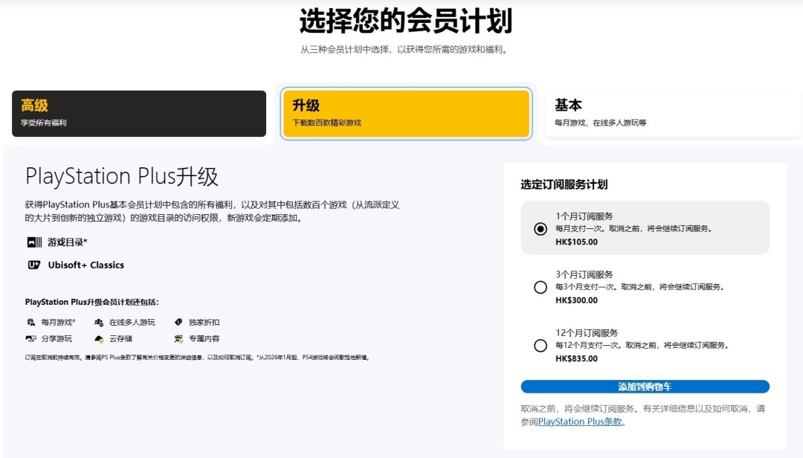The width and height of the screenshot is (803, 458).
Task: Select the 高级 membership plan tab
Action: (139, 113)
